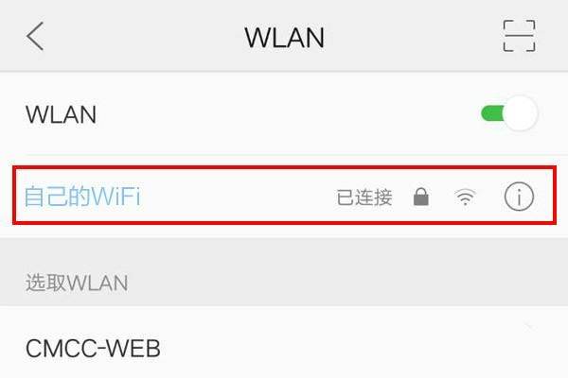Go back using the top-left arrow

click(x=35, y=36)
